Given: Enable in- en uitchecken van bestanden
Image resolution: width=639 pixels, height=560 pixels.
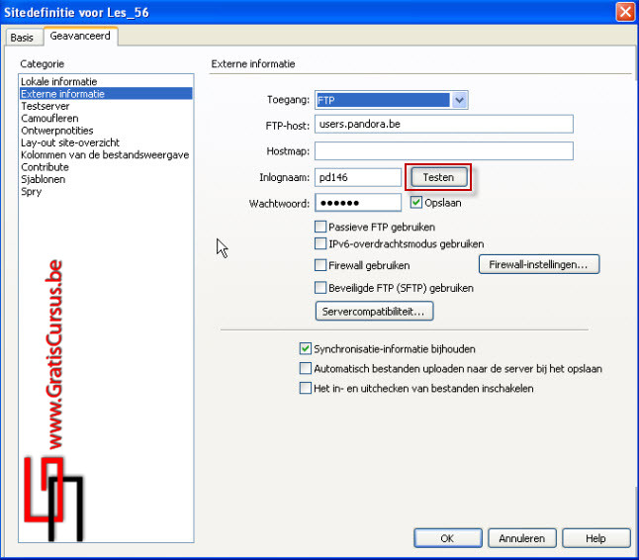Looking at the screenshot, I should [306, 388].
